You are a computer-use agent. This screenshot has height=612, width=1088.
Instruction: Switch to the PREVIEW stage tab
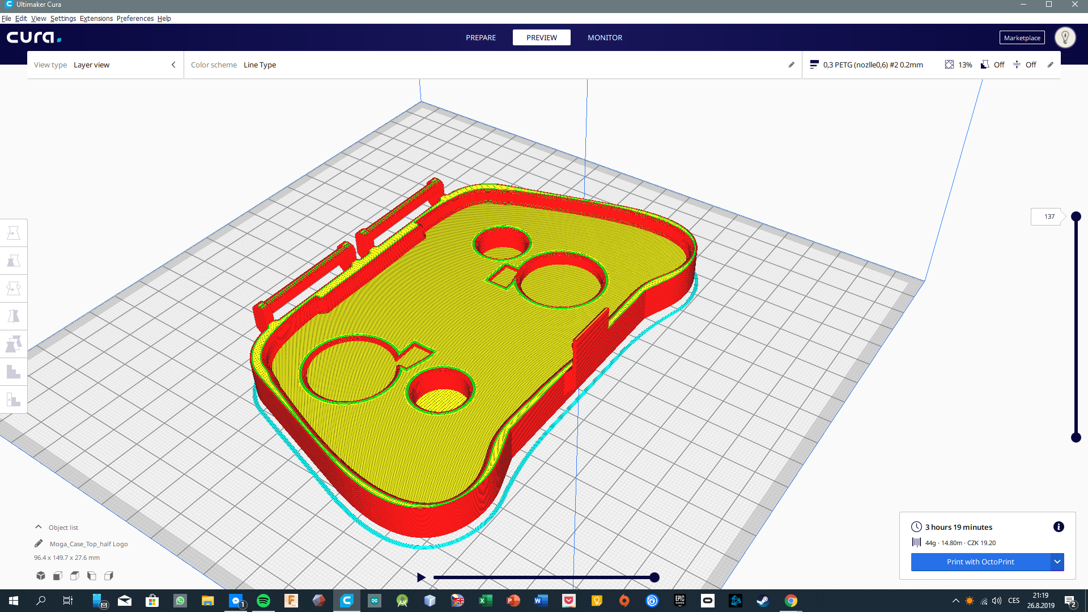tap(542, 37)
